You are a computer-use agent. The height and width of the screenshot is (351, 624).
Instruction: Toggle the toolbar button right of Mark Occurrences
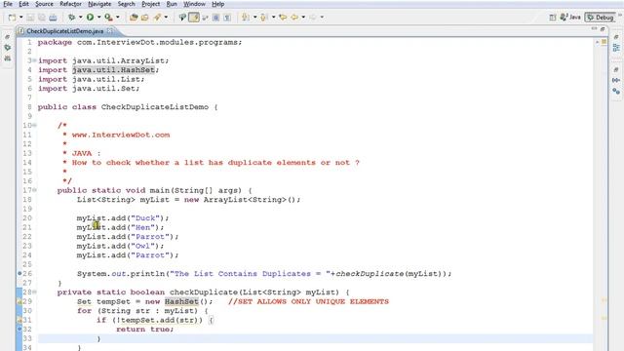(x=206, y=18)
